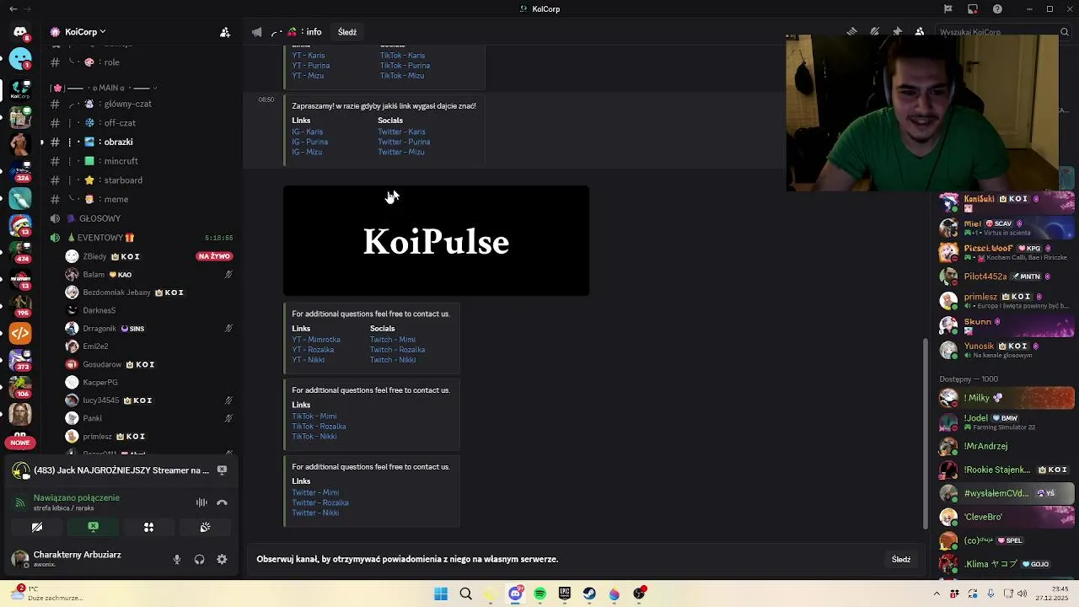Mute or unmute the microphone

[176, 559]
